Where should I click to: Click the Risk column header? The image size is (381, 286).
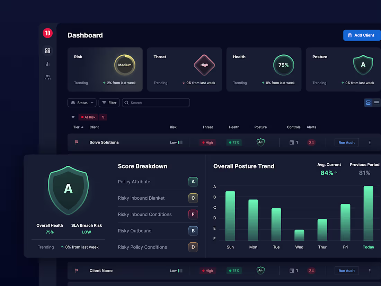(173, 127)
